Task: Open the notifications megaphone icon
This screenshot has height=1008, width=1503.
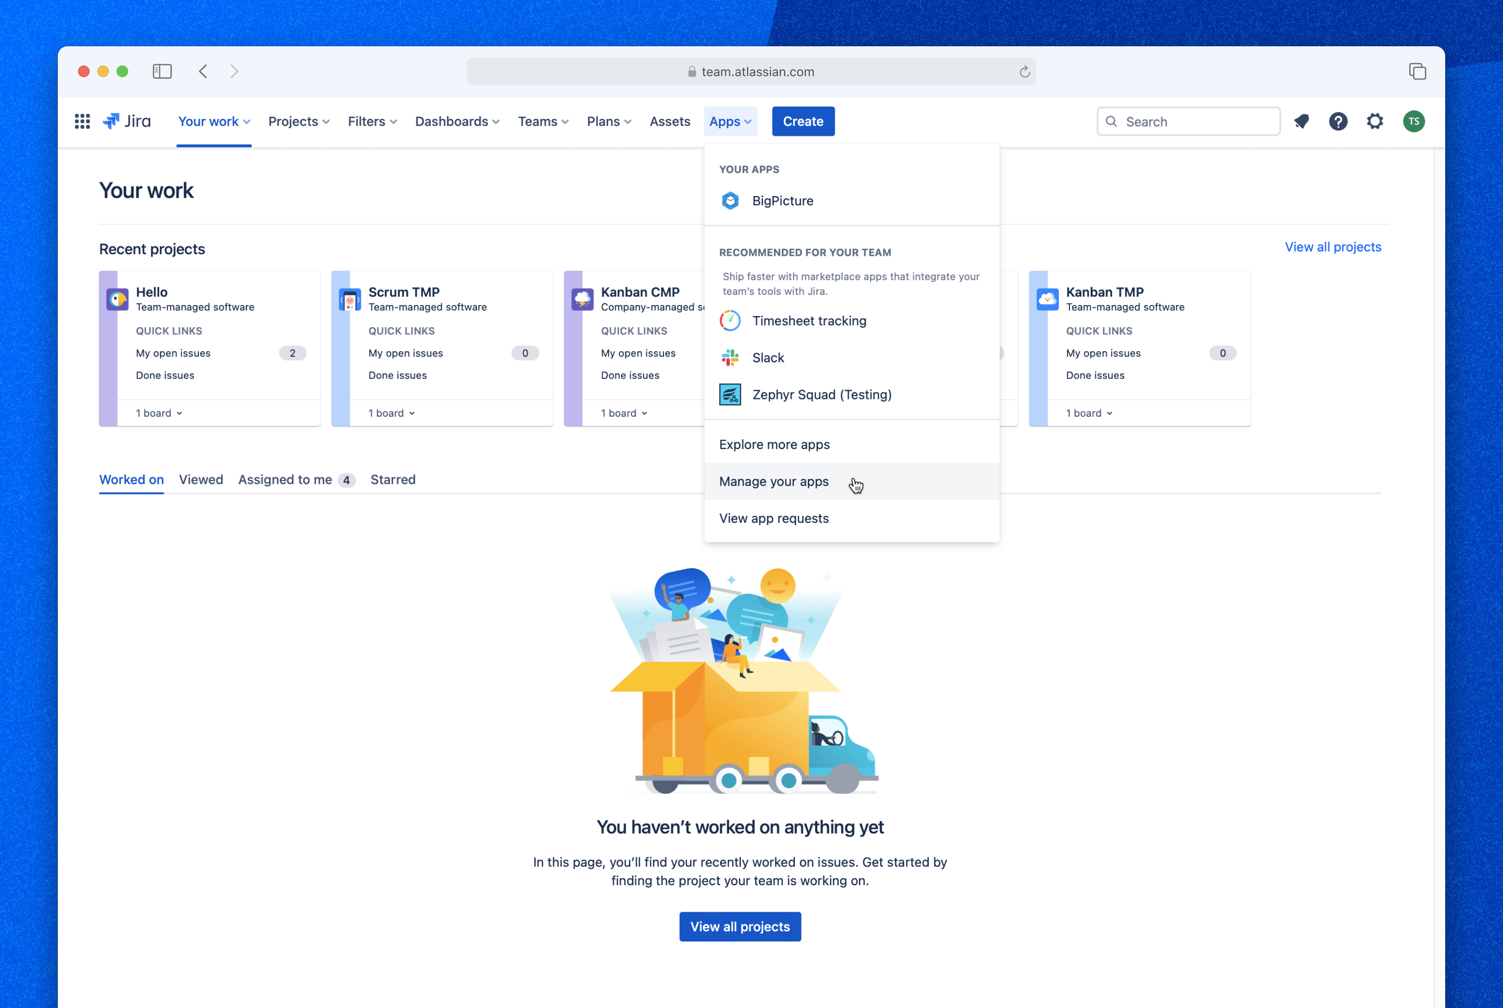Action: click(x=1301, y=121)
